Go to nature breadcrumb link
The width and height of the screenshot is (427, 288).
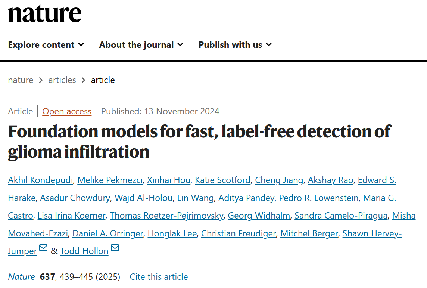[x=21, y=80]
